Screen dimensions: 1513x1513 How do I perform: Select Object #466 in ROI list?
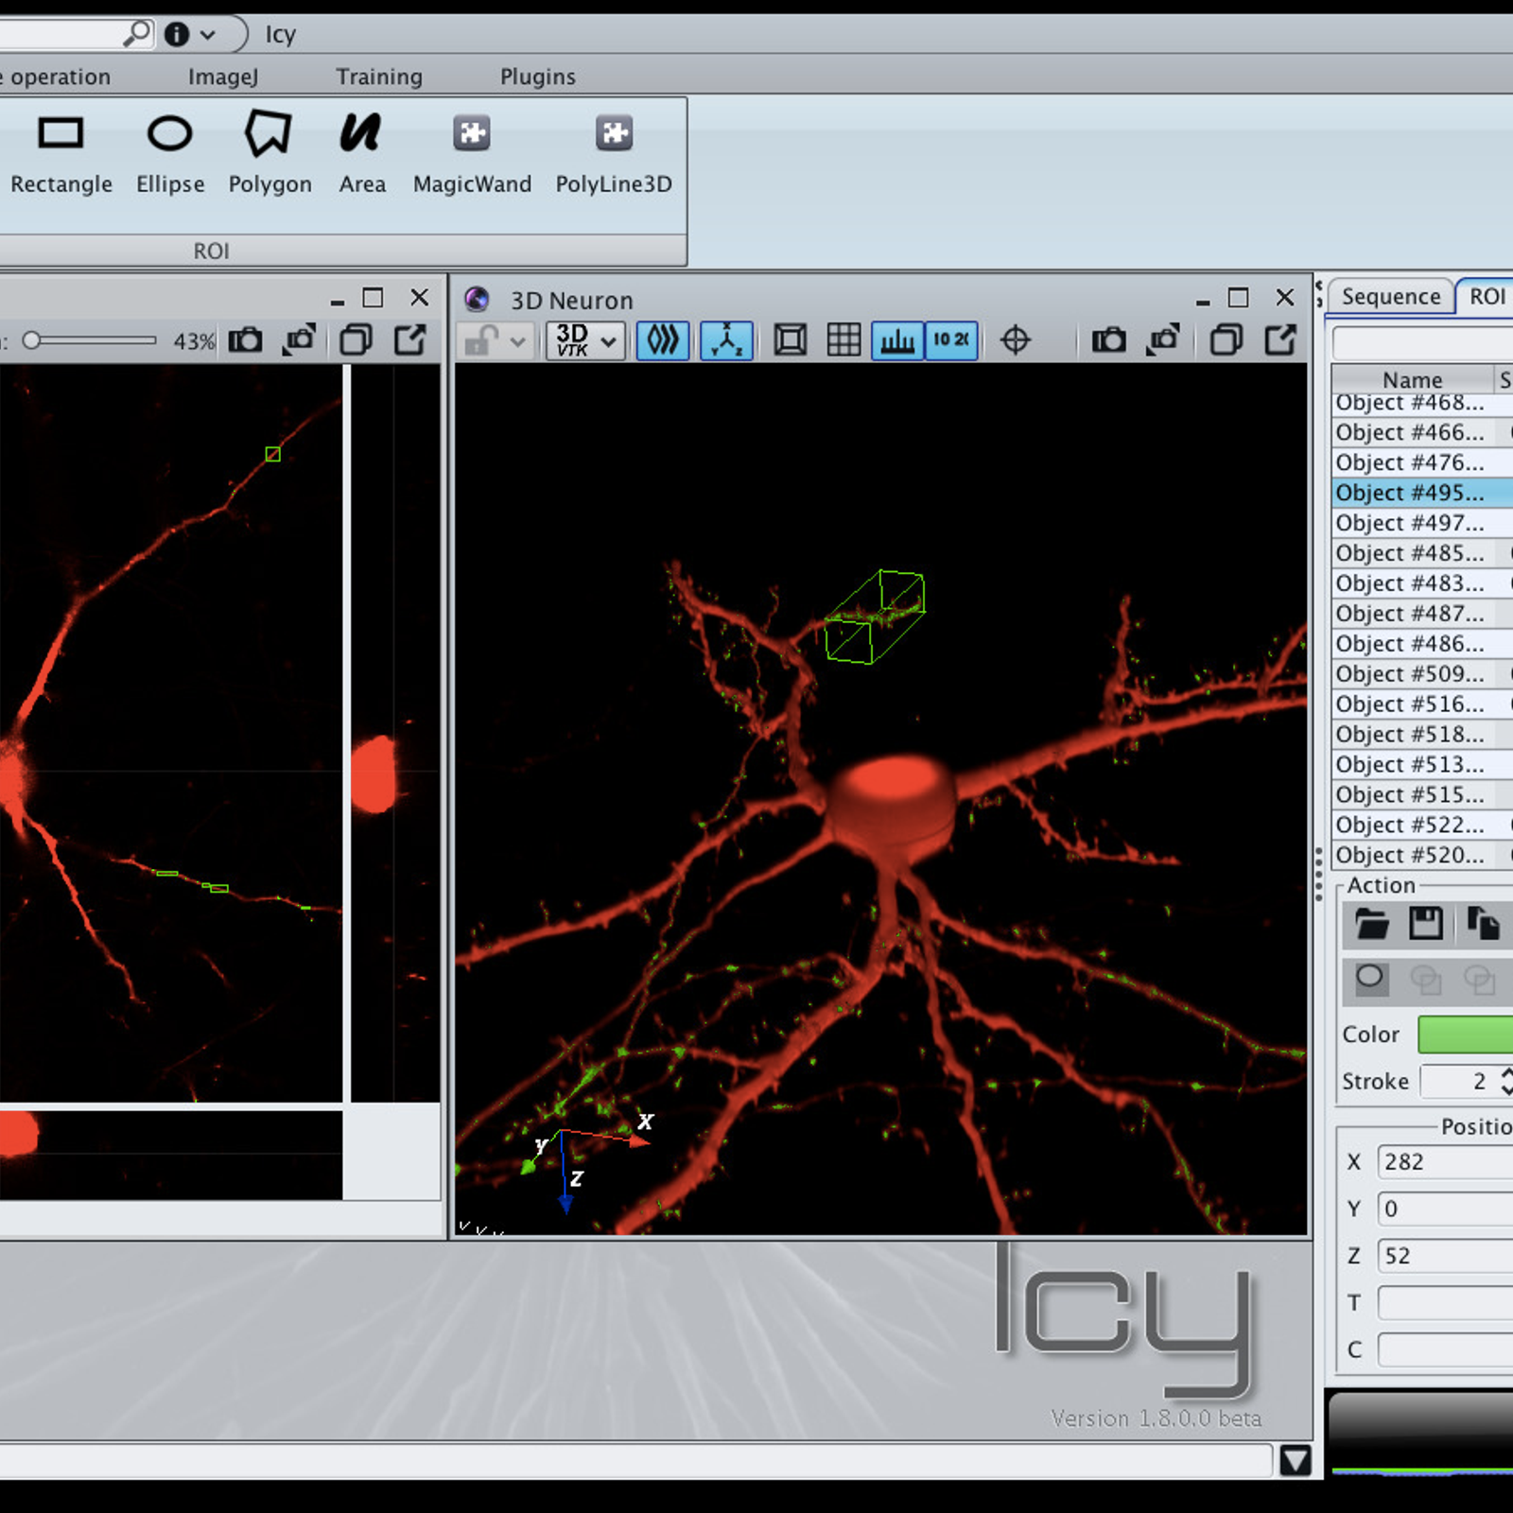[x=1421, y=432]
